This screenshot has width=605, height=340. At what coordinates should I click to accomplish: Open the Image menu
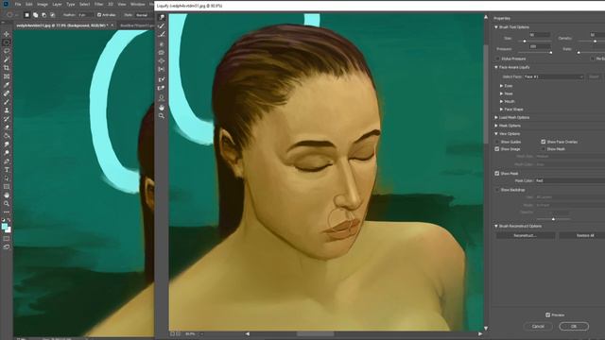pyautogui.click(x=42, y=4)
